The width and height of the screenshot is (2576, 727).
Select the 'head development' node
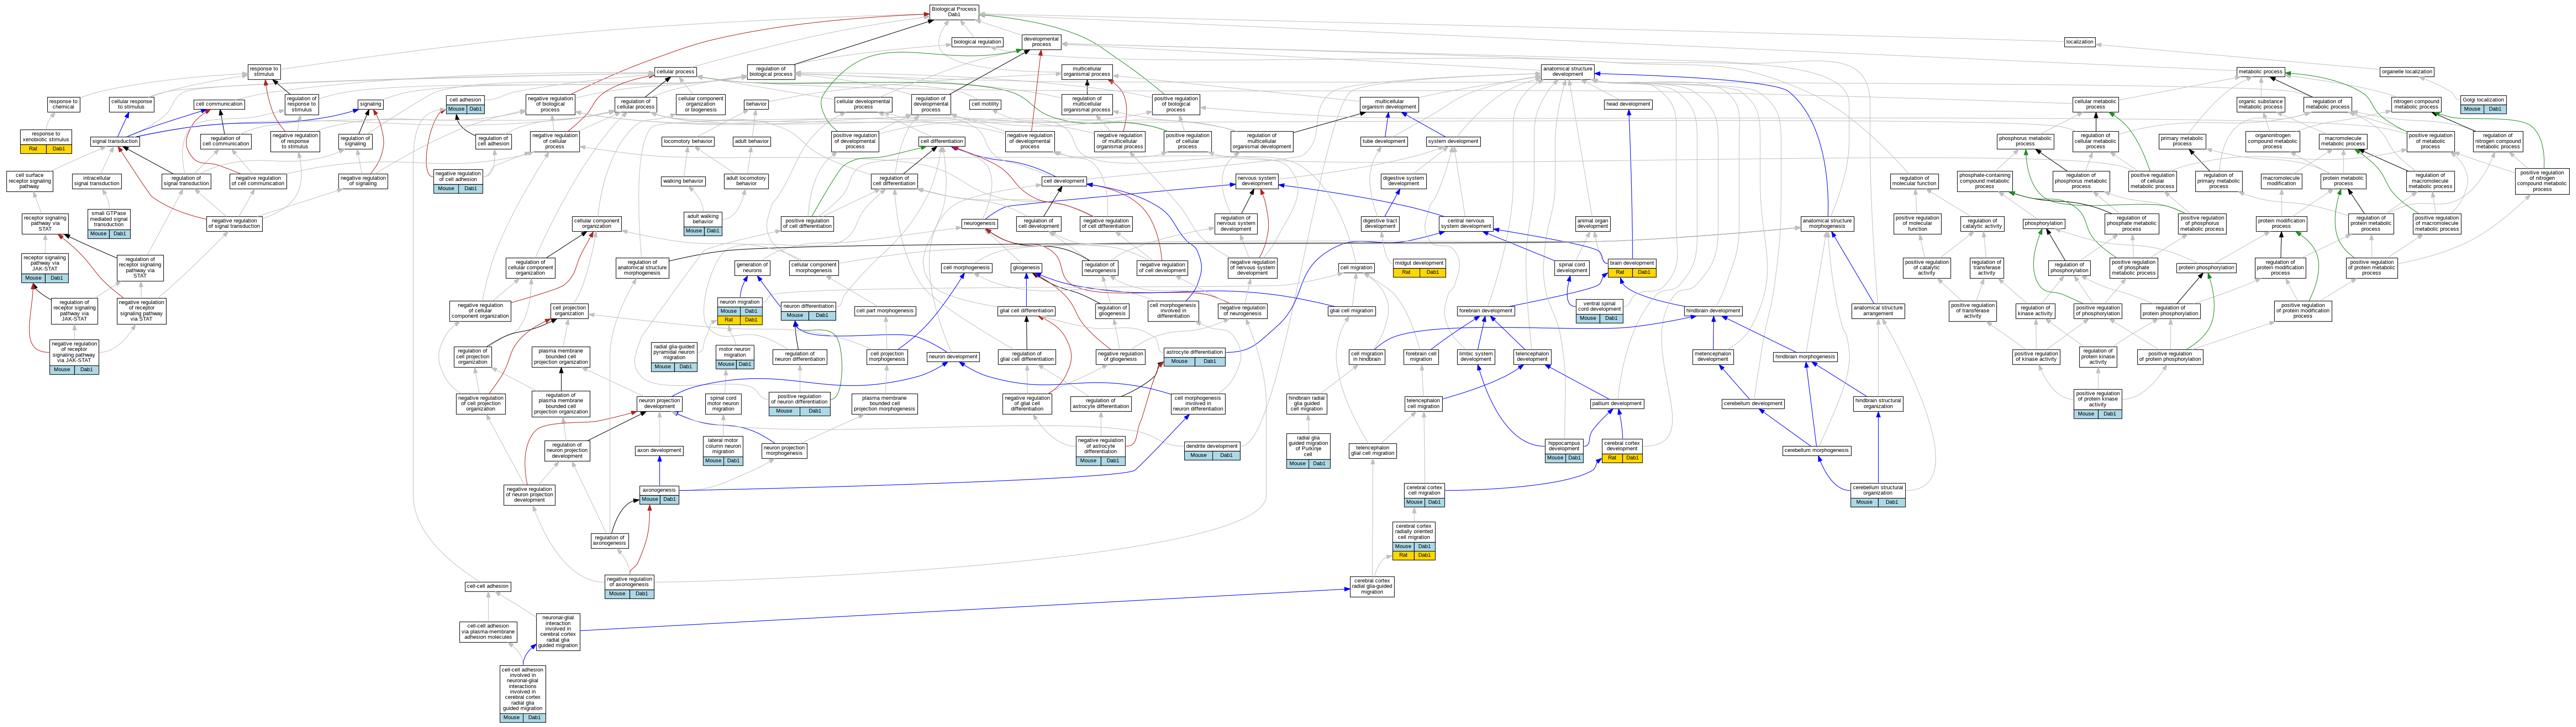coord(1628,104)
